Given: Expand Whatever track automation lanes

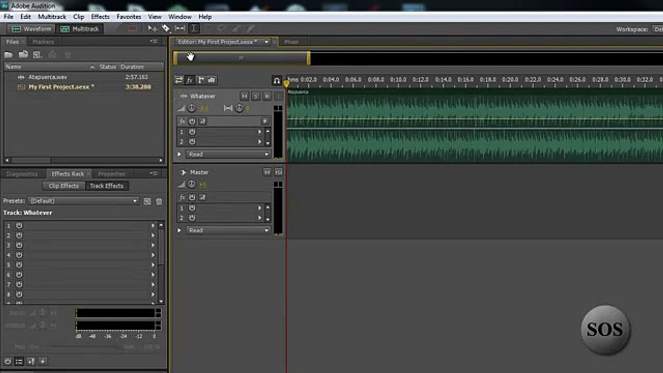Looking at the screenshot, I should pyautogui.click(x=179, y=154).
